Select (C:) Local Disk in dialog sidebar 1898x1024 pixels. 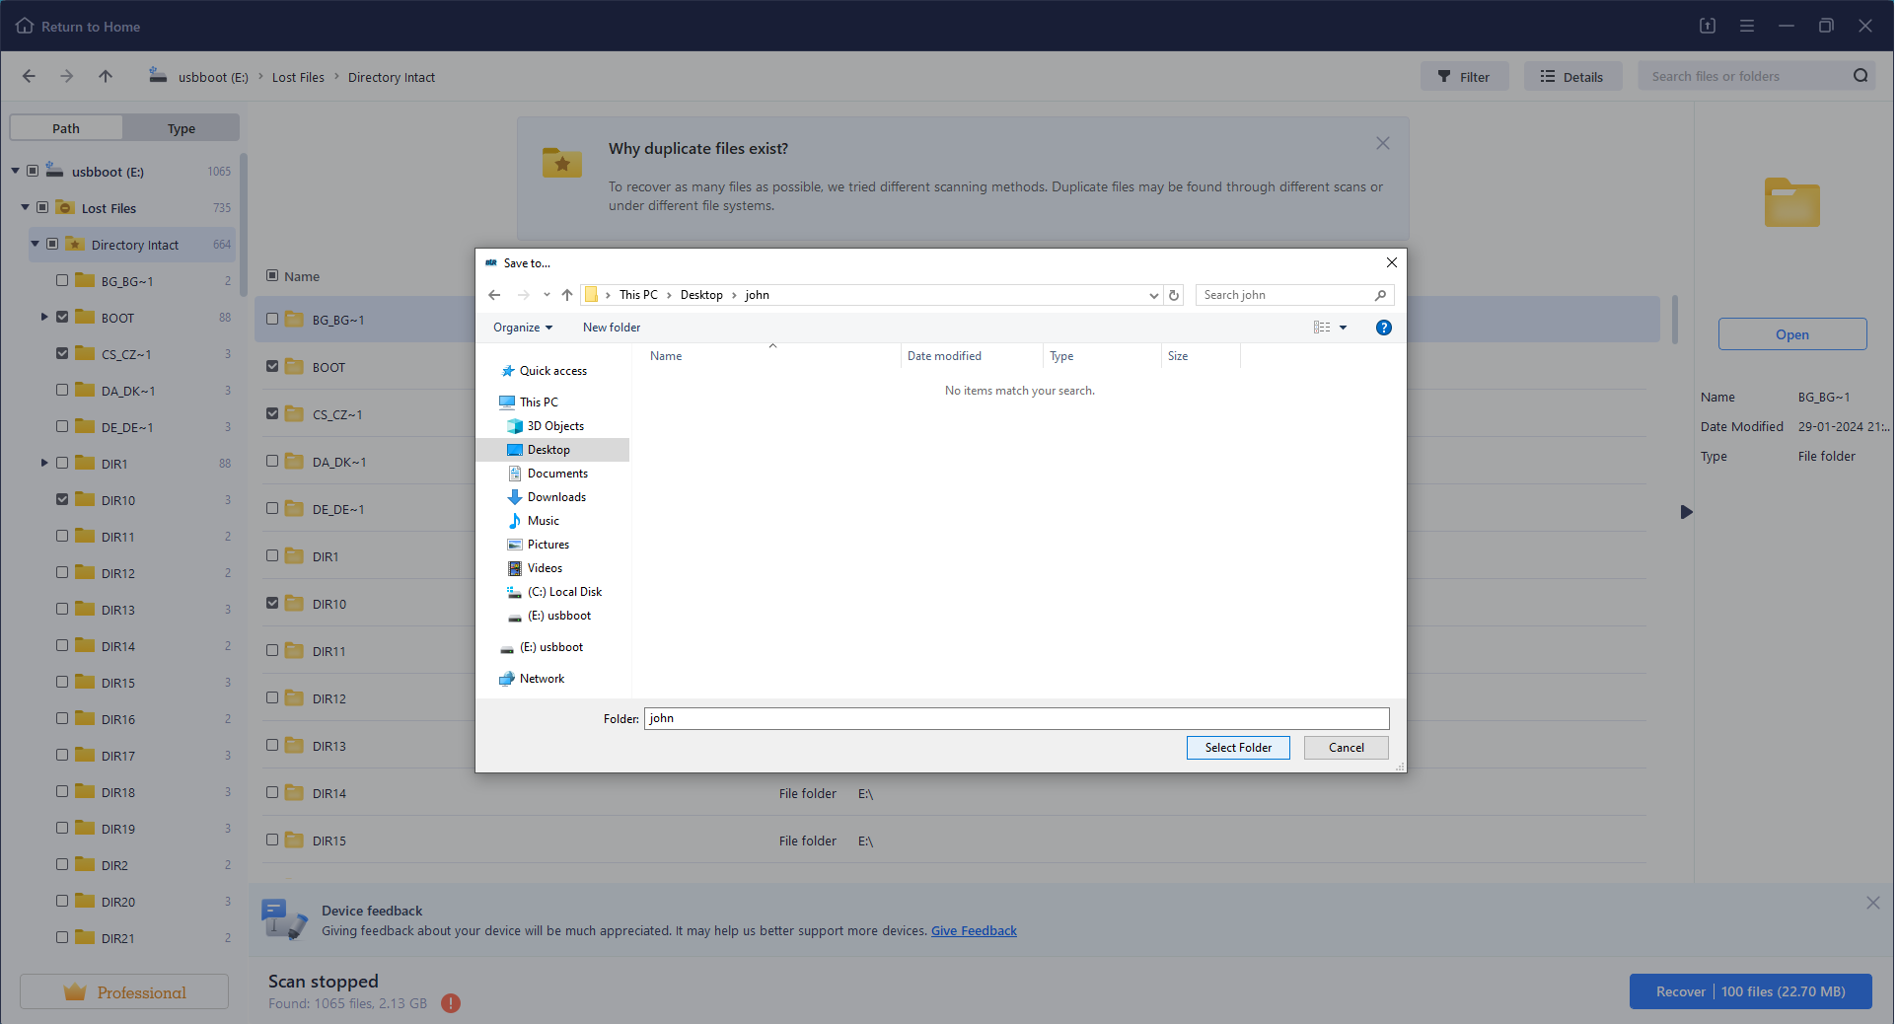click(x=564, y=592)
